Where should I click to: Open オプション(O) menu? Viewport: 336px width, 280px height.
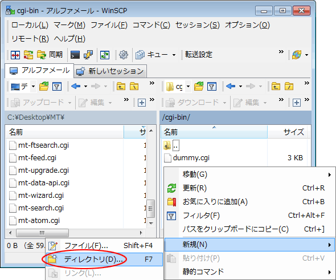[247, 25]
